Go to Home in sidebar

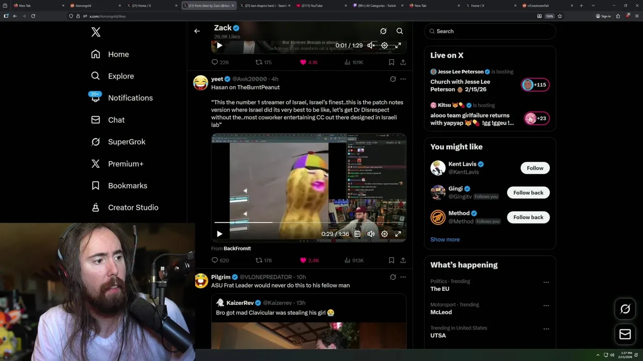pyautogui.click(x=110, y=54)
